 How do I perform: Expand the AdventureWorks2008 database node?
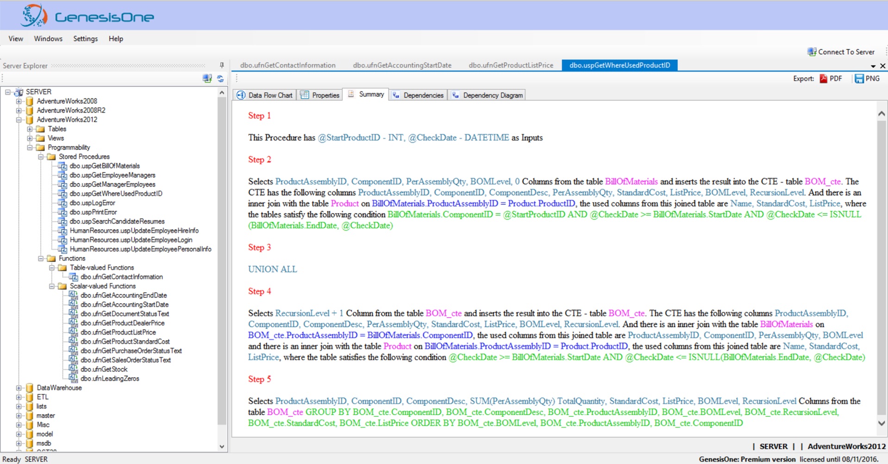[x=19, y=101]
